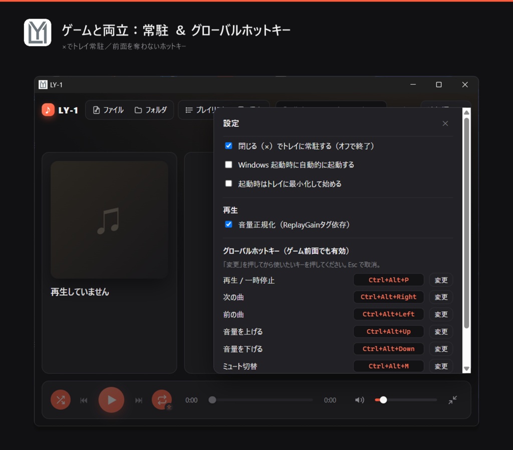Maximize the LY-1 window
The width and height of the screenshot is (513, 450).
coord(439,85)
